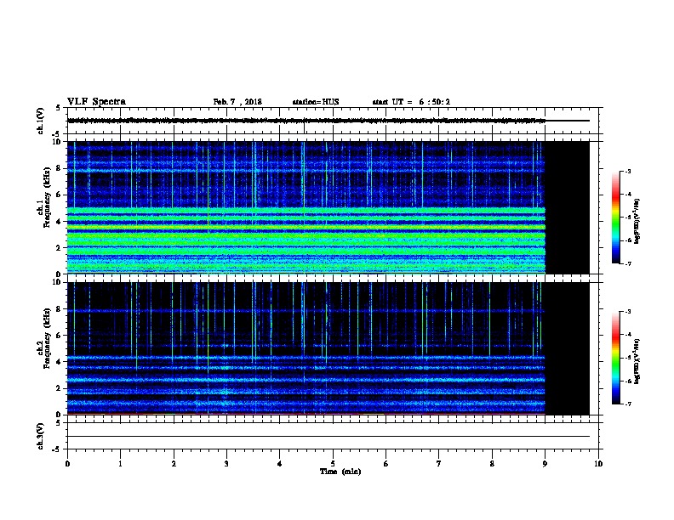The width and height of the screenshot is (674, 520).
Task: Click the "8" kHz tick on ch.1 frequency axis
Action: pyautogui.click(x=59, y=168)
